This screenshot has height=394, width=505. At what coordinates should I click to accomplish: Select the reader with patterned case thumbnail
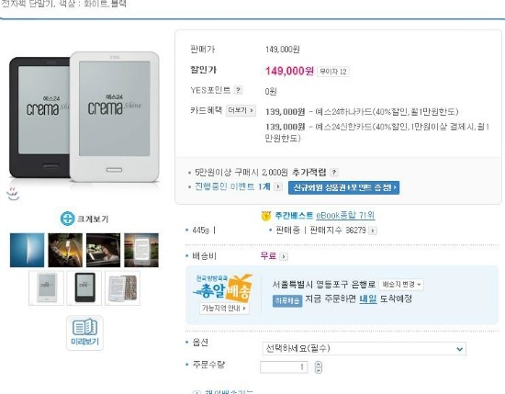pos(122,288)
